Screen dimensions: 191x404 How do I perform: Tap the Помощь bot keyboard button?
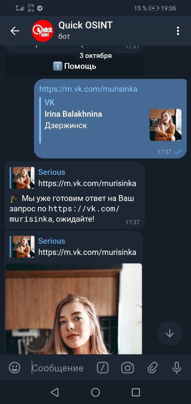(74, 66)
